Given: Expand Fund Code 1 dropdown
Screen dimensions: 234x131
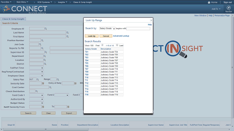Looking at the screenshot, I should pyautogui.click(x=37, y=95).
